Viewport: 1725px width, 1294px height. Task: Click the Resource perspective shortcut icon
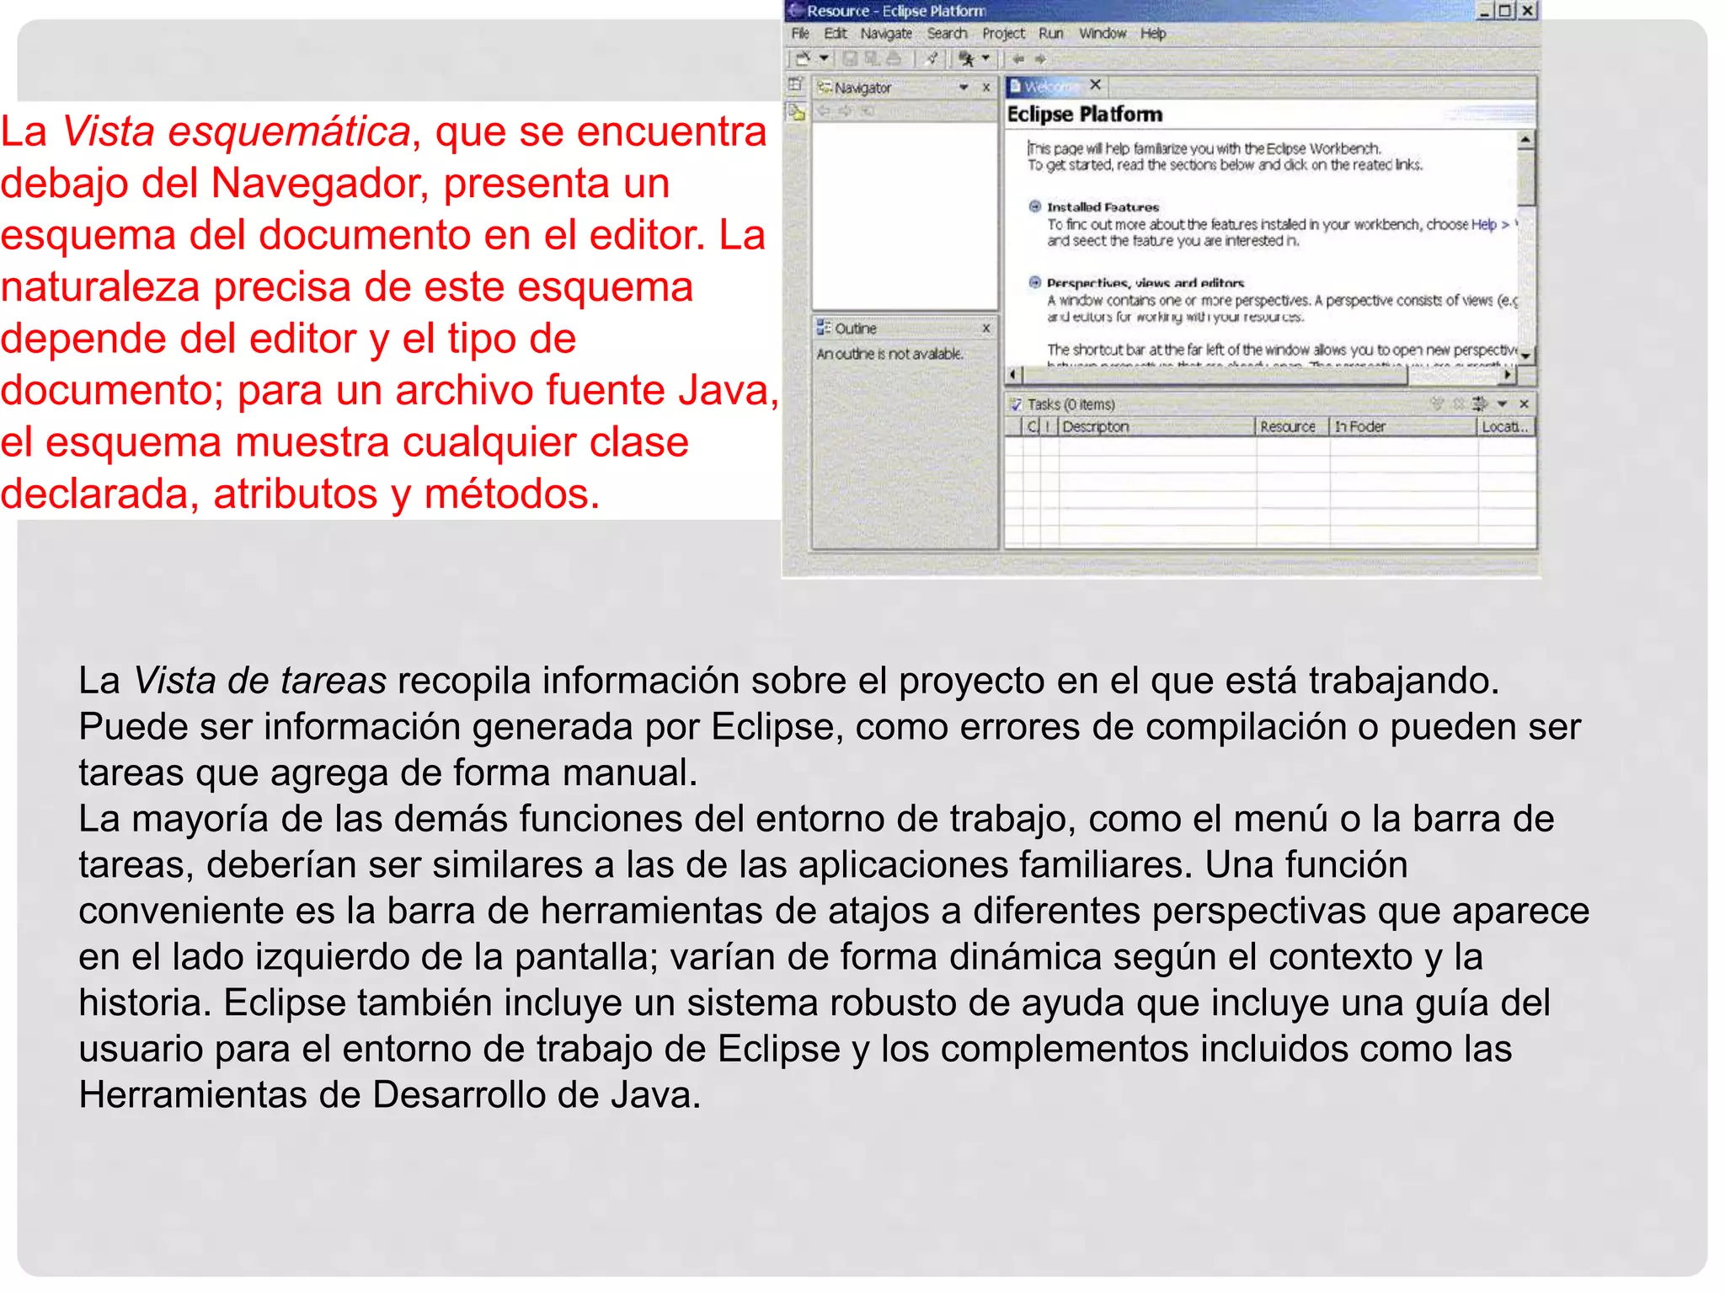click(x=796, y=112)
